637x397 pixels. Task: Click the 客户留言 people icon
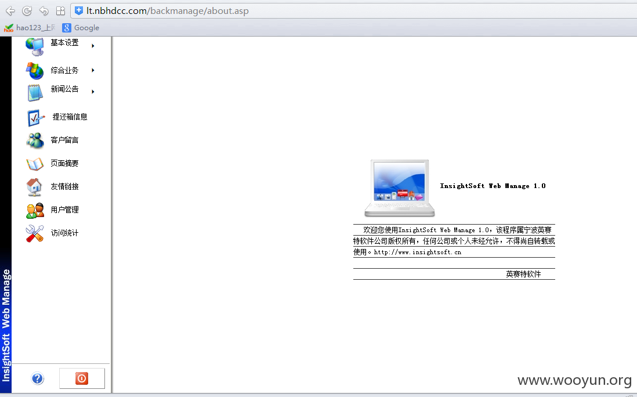[x=35, y=140]
